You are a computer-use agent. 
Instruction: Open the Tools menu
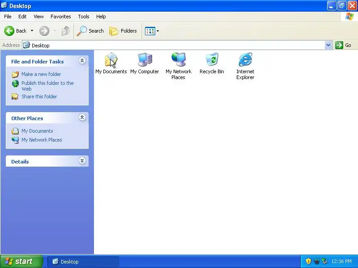click(x=84, y=17)
